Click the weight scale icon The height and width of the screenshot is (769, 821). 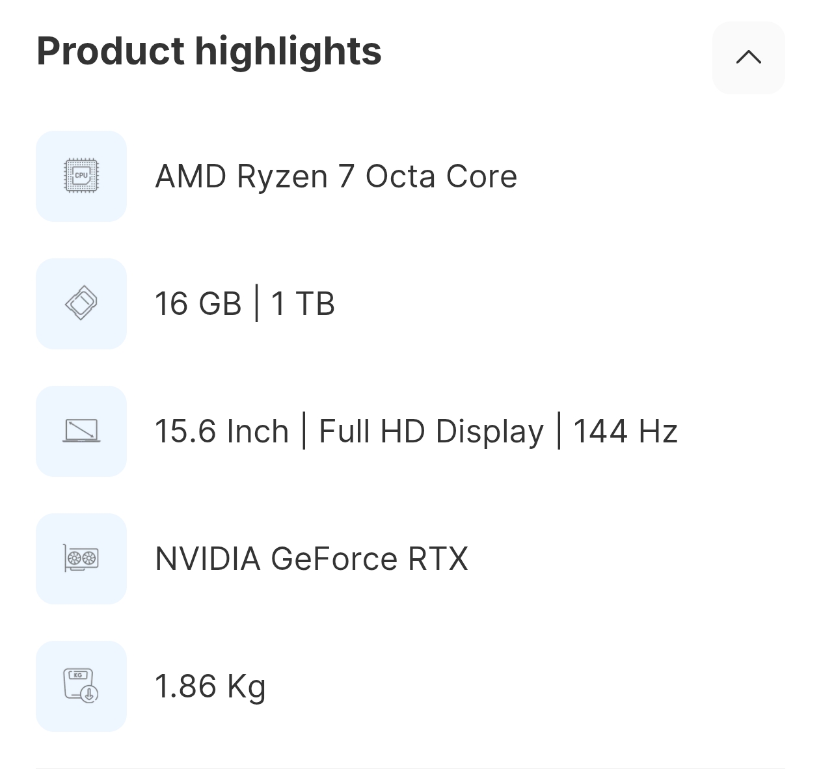click(81, 686)
